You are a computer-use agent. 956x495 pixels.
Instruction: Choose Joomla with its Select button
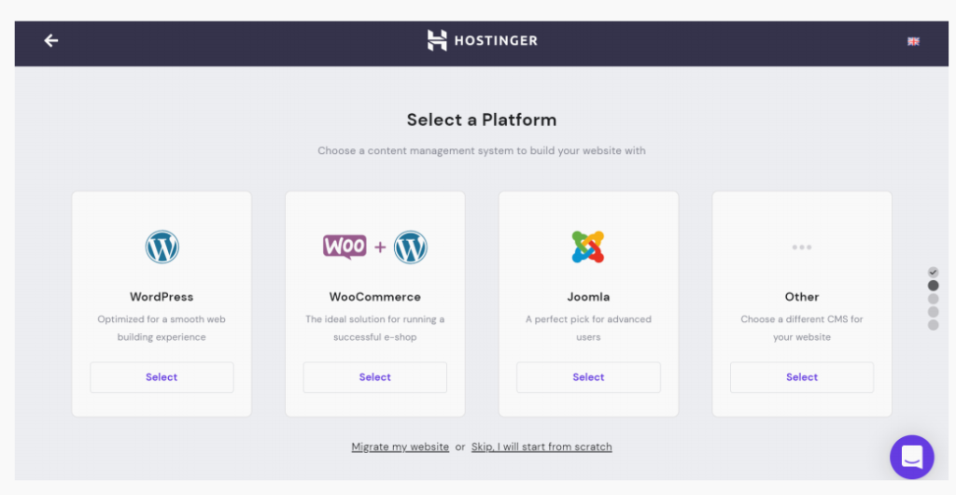588,377
